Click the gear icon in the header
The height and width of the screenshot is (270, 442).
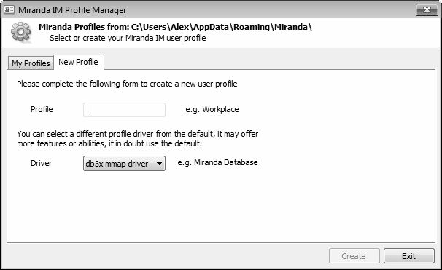click(21, 32)
